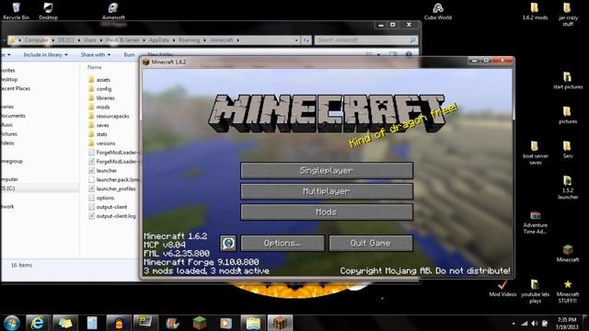Click the Multiplayer button in Minecraft
Screen dimensions: 589x331
(x=327, y=191)
